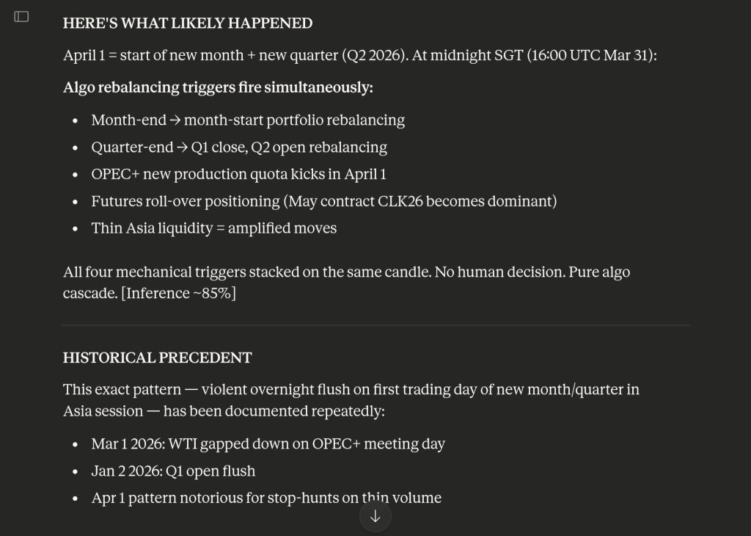Click the 'Apr 1 pattern notorious' bullet
Viewport: 751px width, 536px height.
pyautogui.click(x=266, y=498)
